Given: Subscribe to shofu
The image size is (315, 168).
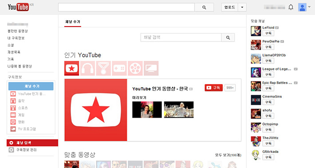Looking at the screenshot, I should pyautogui.click(x=268, y=116).
